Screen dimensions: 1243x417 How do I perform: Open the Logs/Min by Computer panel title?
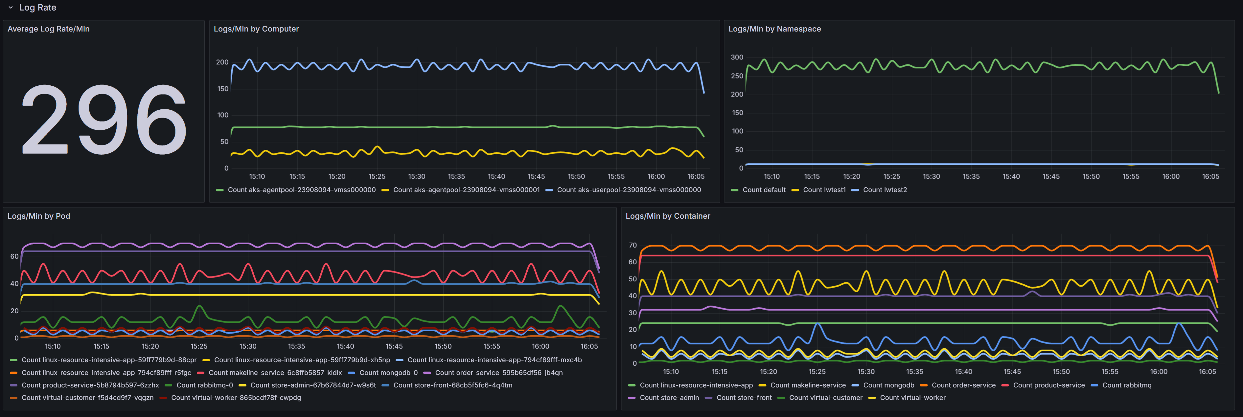[256, 29]
